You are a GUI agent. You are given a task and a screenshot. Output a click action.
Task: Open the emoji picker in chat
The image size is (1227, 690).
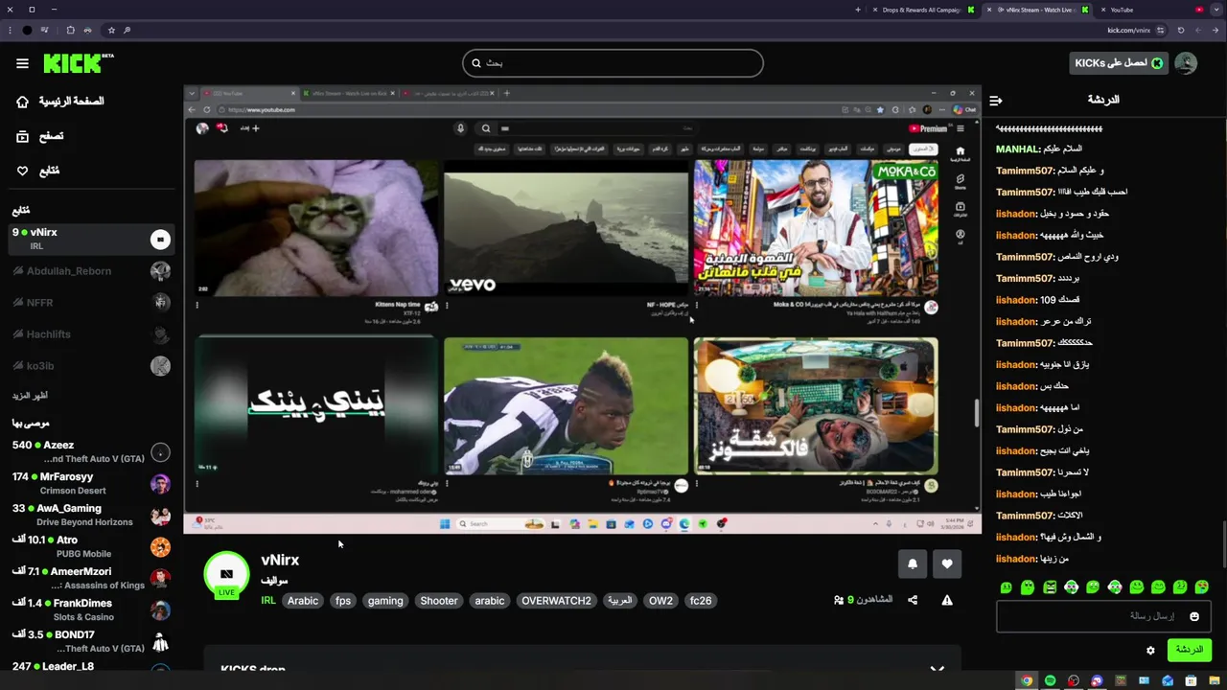click(x=1194, y=616)
